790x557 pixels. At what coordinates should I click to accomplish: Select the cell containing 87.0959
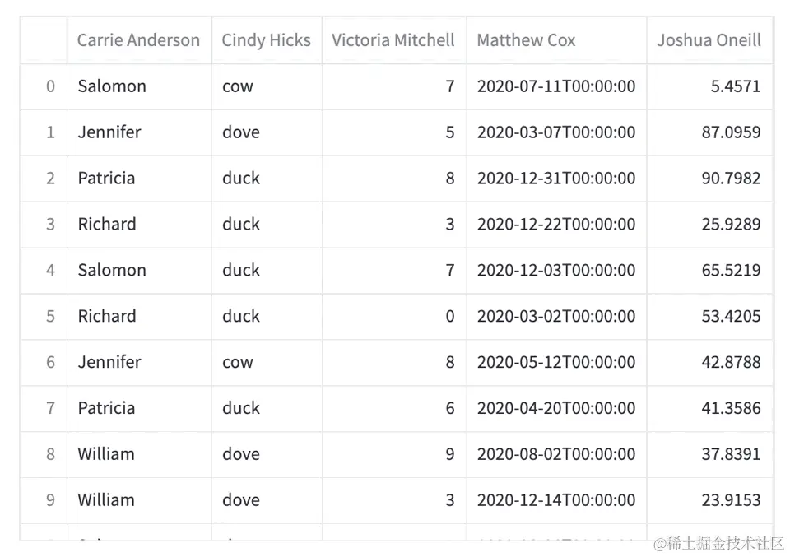point(731,132)
